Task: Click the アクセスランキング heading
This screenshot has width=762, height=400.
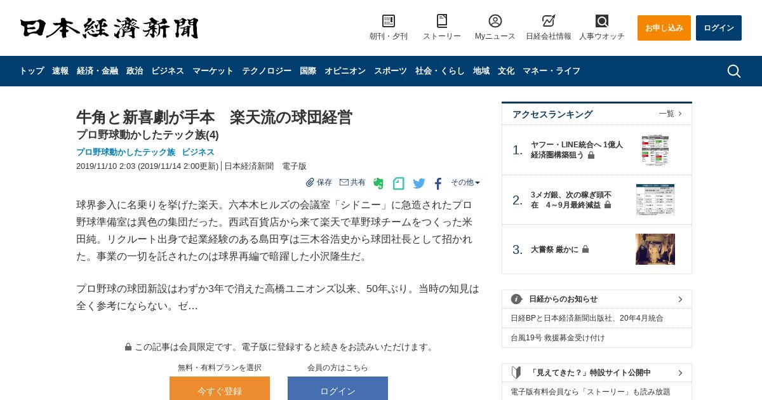Action: tap(552, 114)
